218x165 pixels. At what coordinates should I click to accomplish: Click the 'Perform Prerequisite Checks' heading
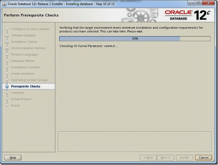tap(31, 15)
